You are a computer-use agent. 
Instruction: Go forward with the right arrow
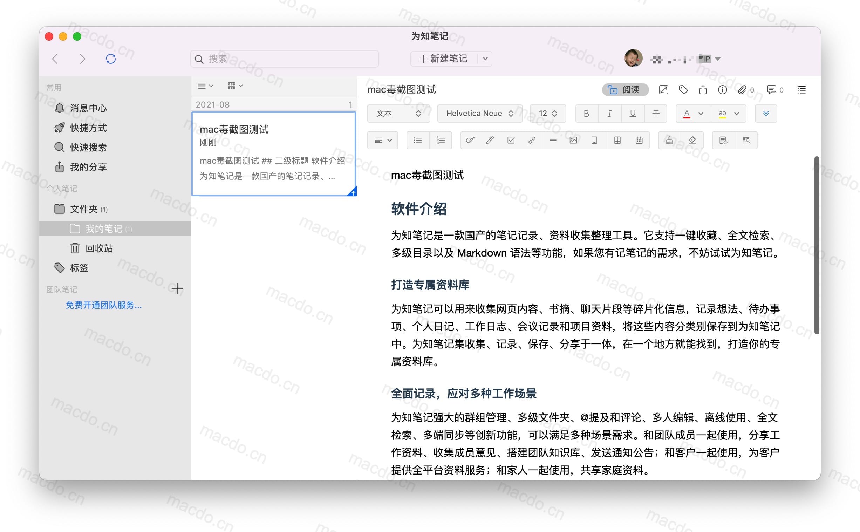pos(83,59)
